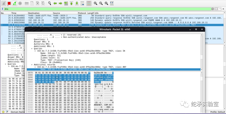Add a filter button with plus icon

[x=223, y=9]
